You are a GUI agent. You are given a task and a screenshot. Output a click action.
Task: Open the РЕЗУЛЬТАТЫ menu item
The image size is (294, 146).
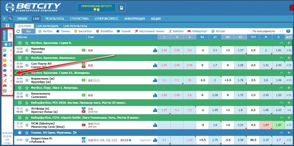(x=54, y=19)
